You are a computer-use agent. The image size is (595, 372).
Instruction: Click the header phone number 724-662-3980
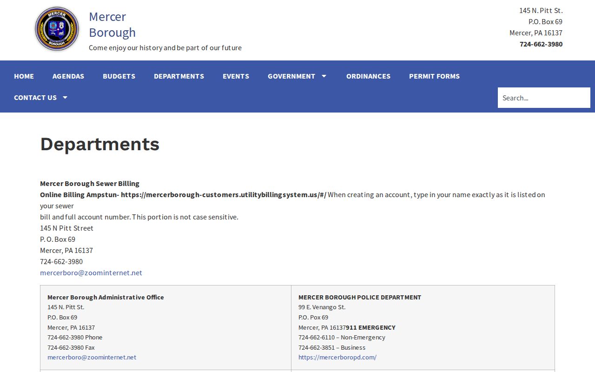click(541, 44)
